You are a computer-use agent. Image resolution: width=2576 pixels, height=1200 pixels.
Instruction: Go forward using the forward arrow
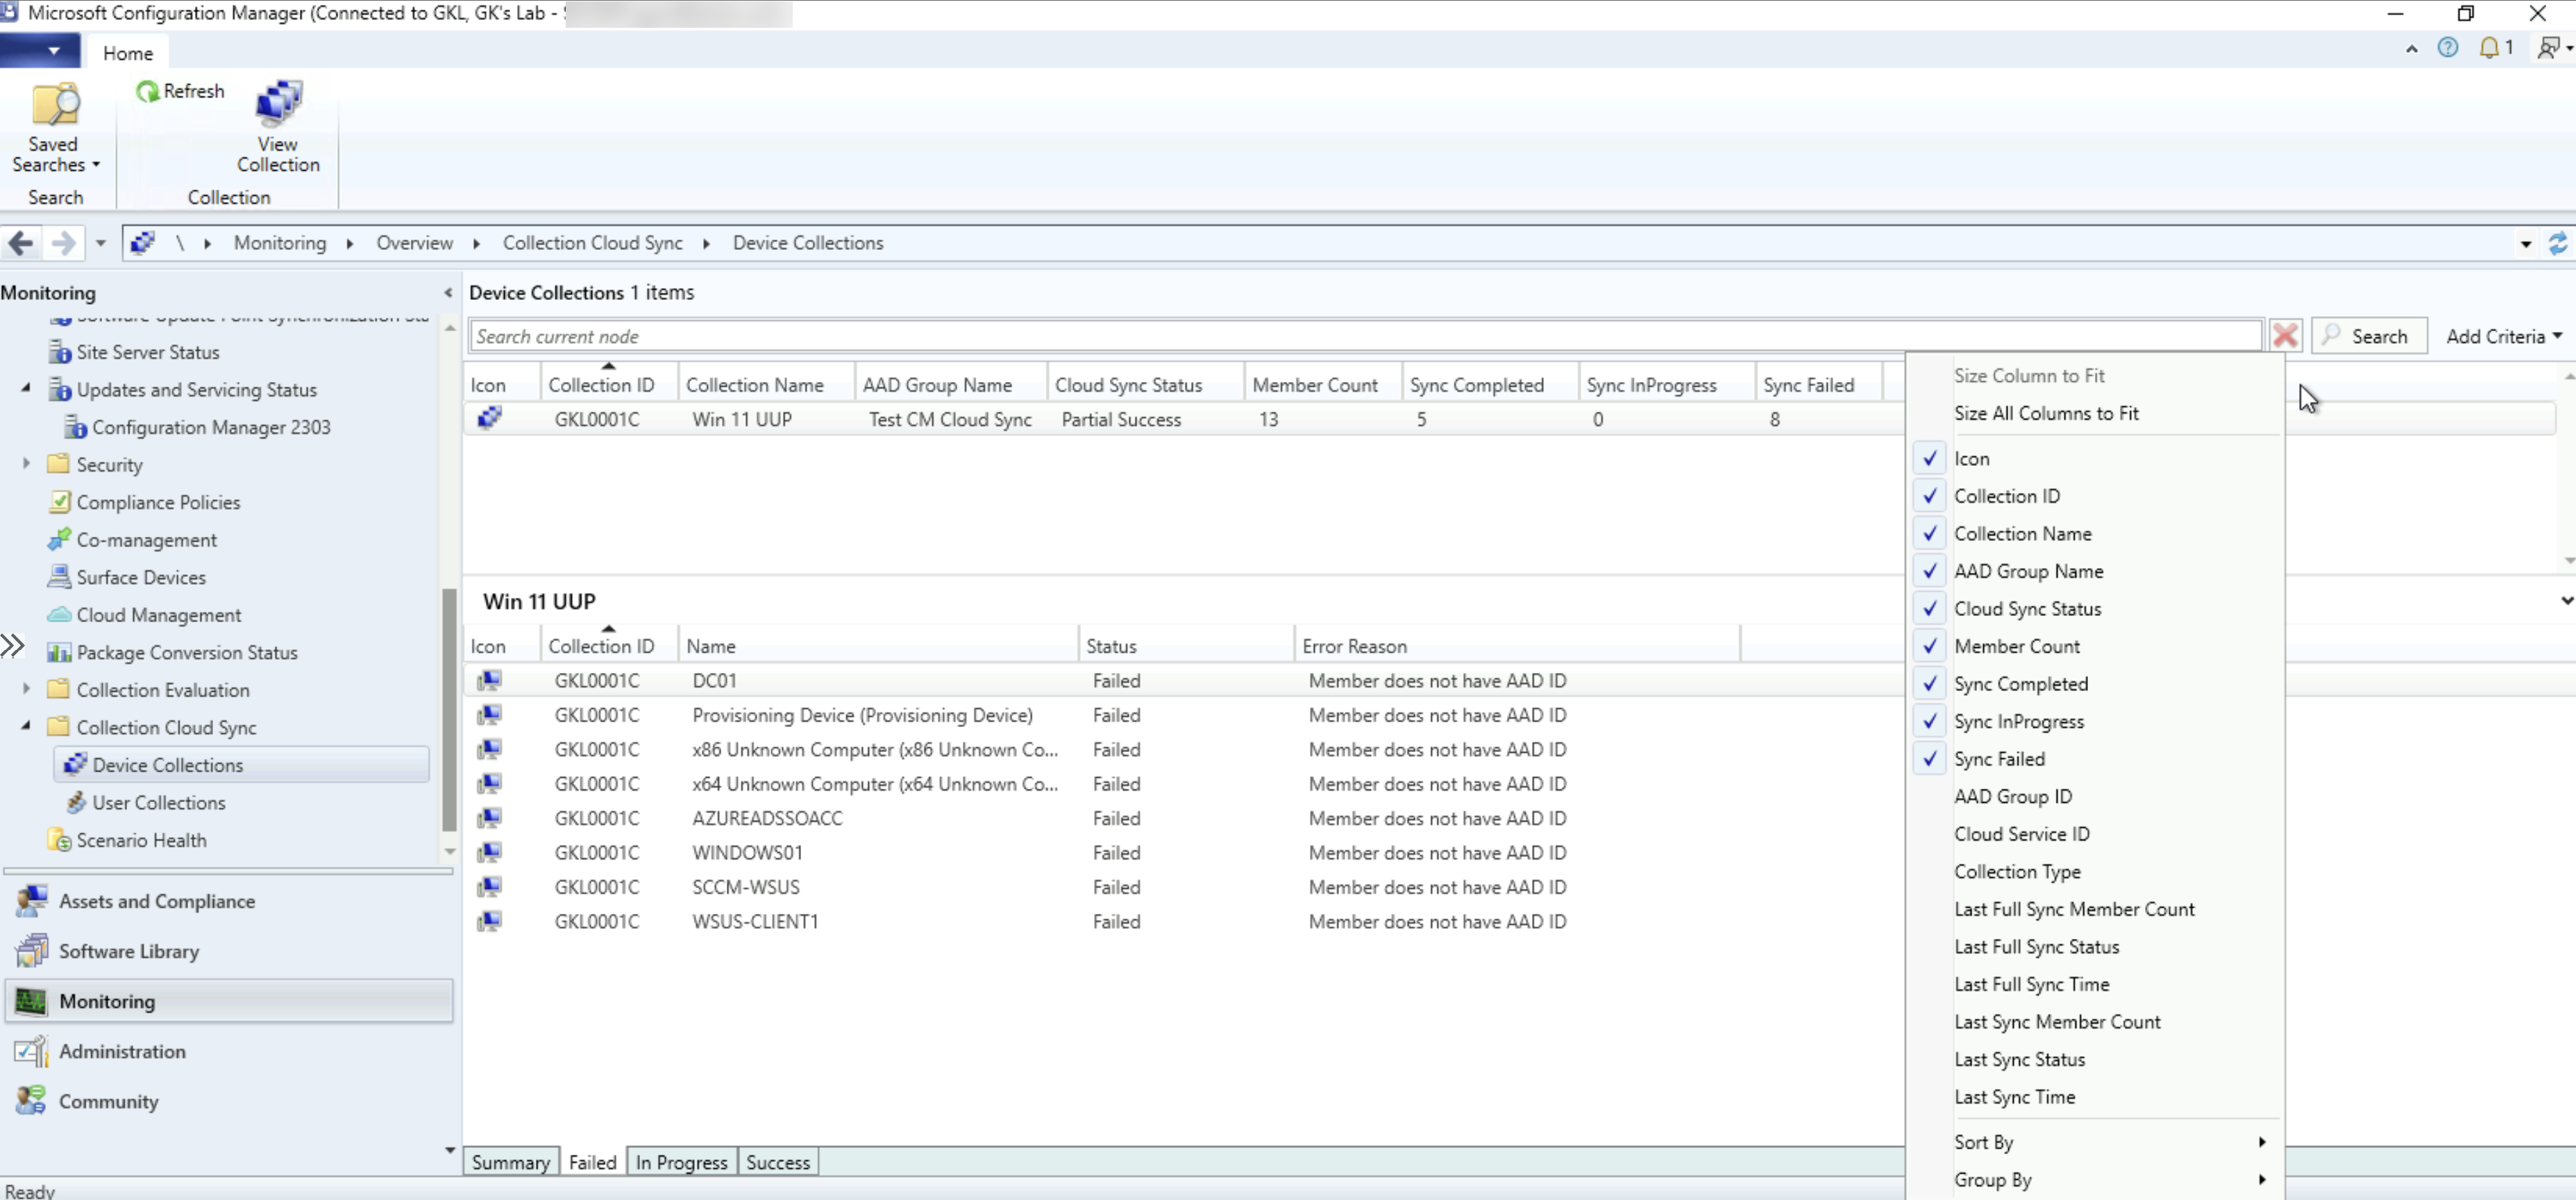[x=63, y=243]
